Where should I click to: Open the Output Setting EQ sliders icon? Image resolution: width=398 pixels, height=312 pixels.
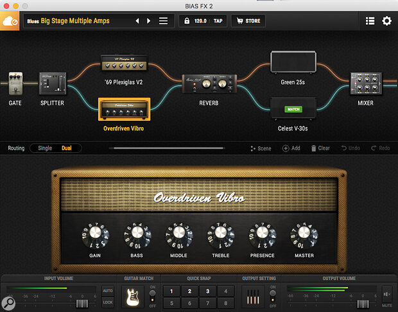tap(253, 297)
